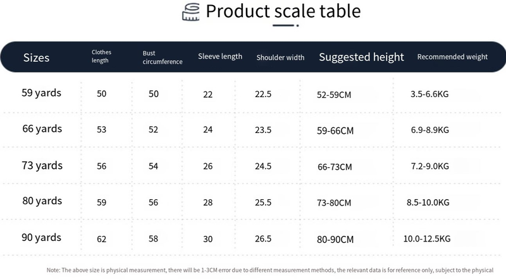
Task: Click the 73 yards row label
Action: click(x=41, y=166)
